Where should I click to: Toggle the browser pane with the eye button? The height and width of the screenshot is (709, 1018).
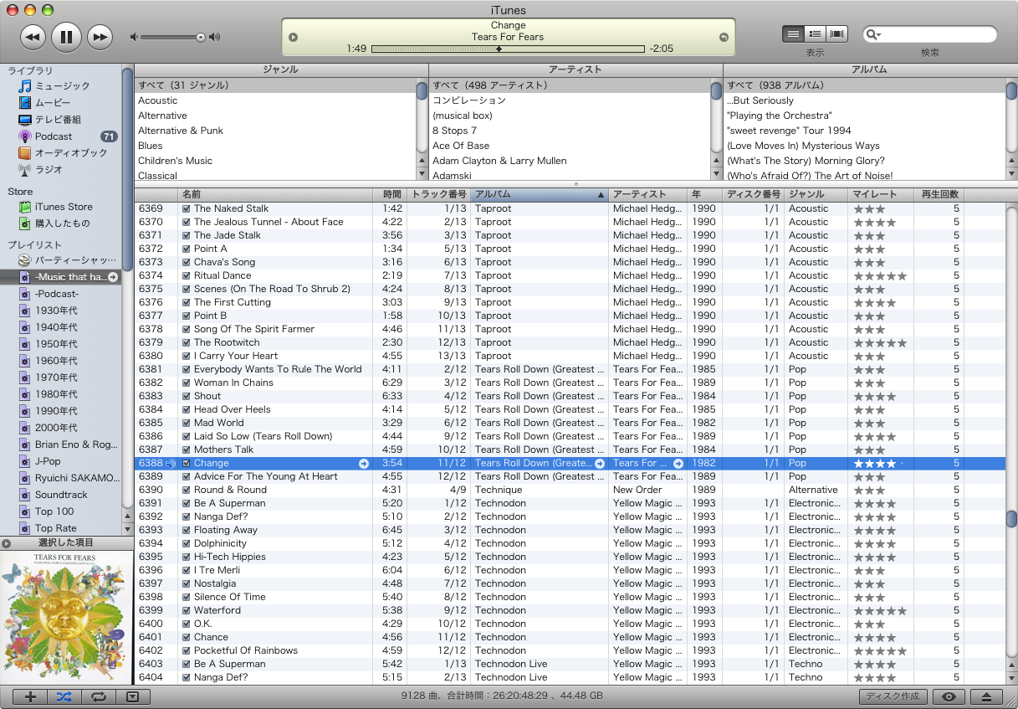(x=949, y=696)
